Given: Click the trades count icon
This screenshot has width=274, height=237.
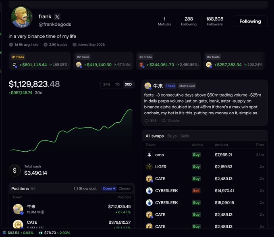Looking at the screenshot, I should point(46,45).
